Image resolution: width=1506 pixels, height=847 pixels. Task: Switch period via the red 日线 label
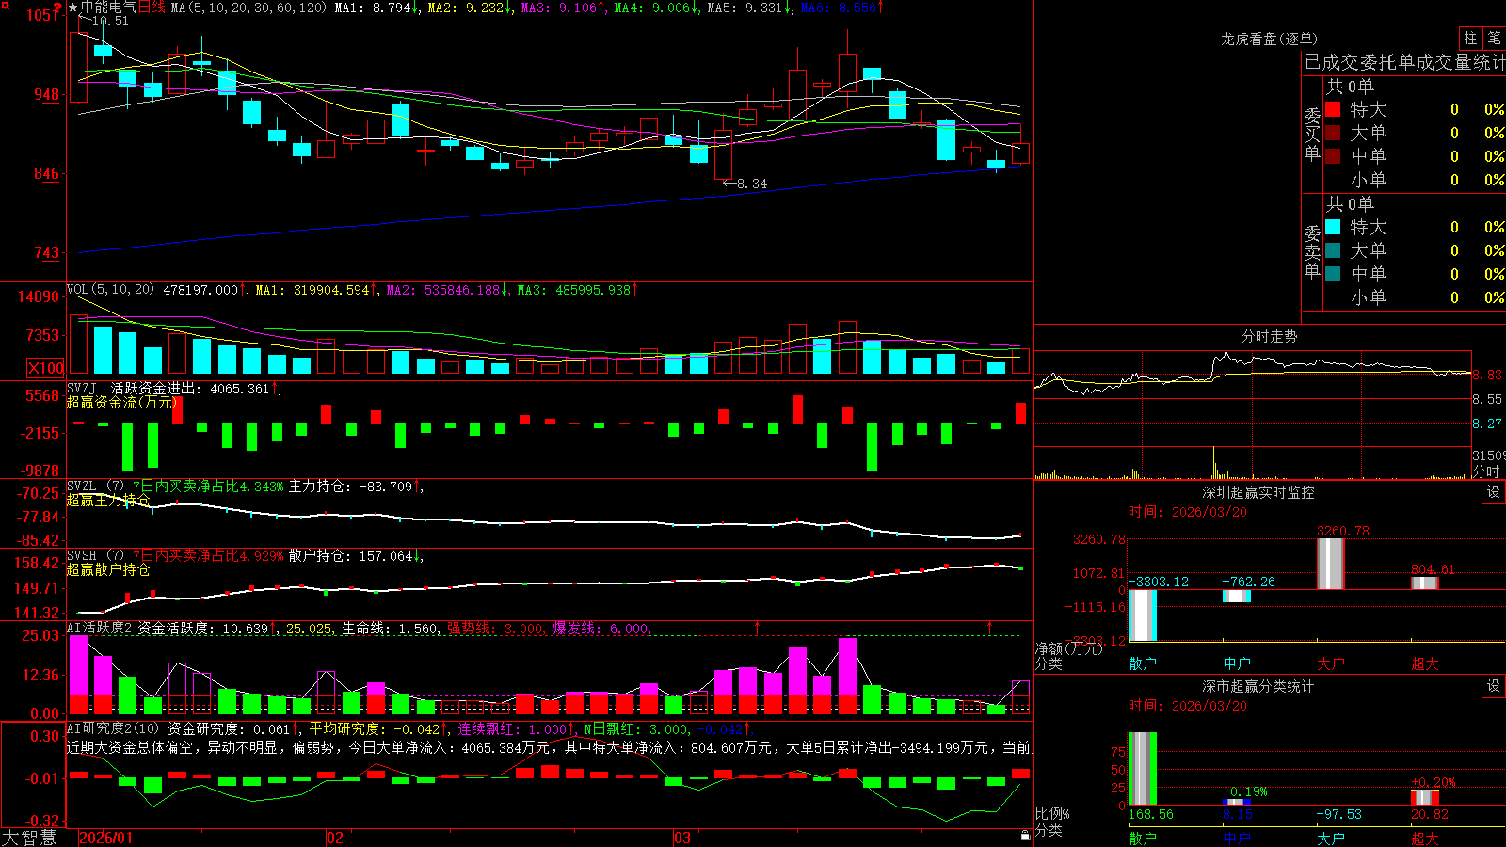(x=152, y=8)
